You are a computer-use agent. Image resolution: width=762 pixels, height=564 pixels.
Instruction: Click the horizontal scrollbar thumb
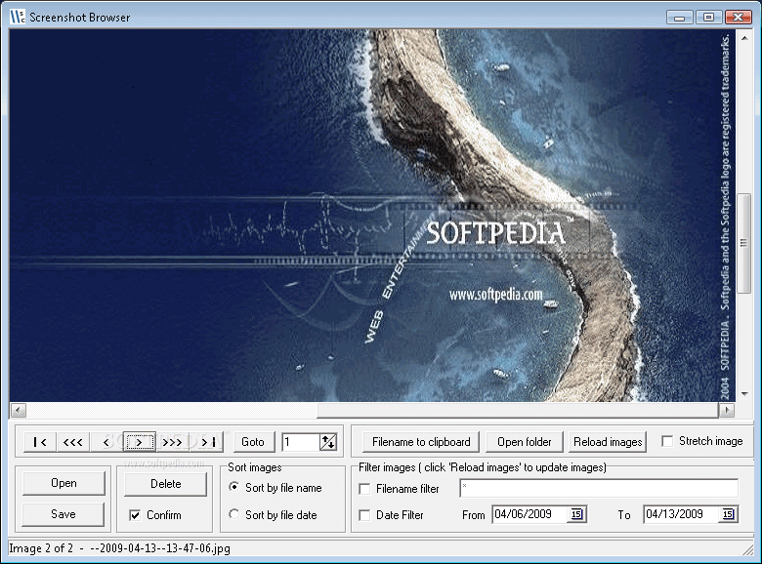click(x=518, y=411)
